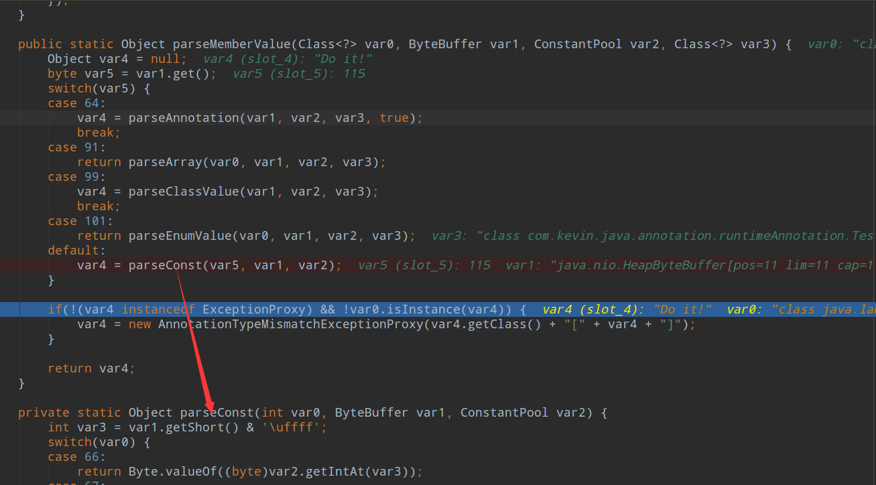Click the inline hint "var5 (slot_5): 115" beside var1.get()
Image resolution: width=876 pixels, height=485 pixels.
coord(299,74)
